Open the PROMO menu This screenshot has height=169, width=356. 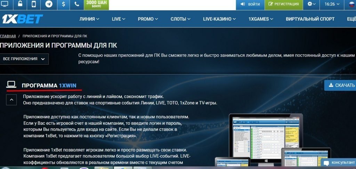coord(148,19)
